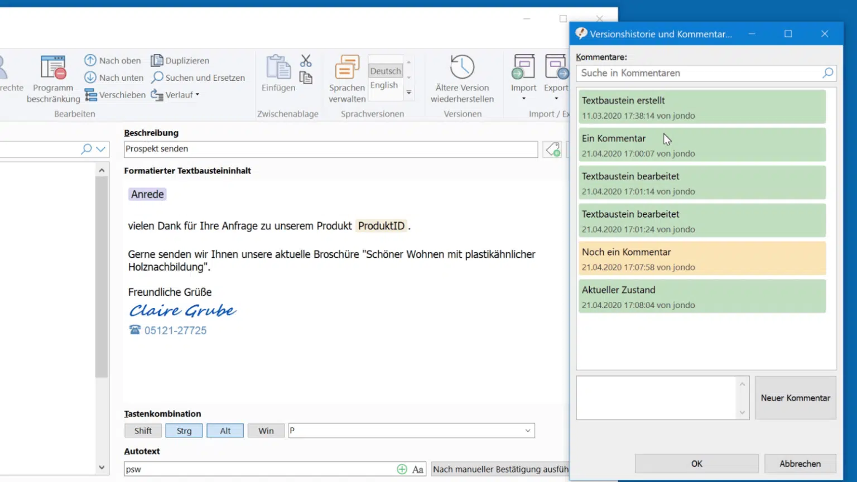
Task: Open the Verlauf dropdown
Action: coord(175,95)
